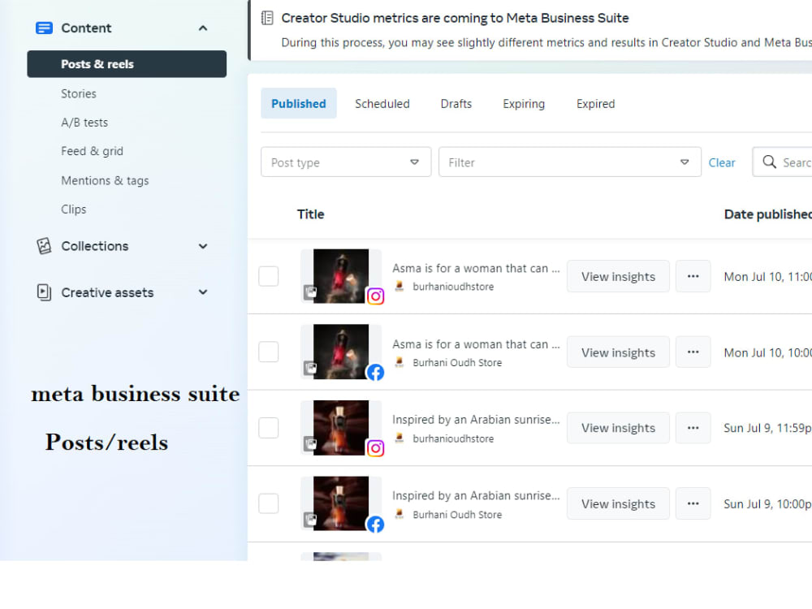Open thumbnail of Arabian sunrise post by Burhani Oudh Store

pos(341,503)
